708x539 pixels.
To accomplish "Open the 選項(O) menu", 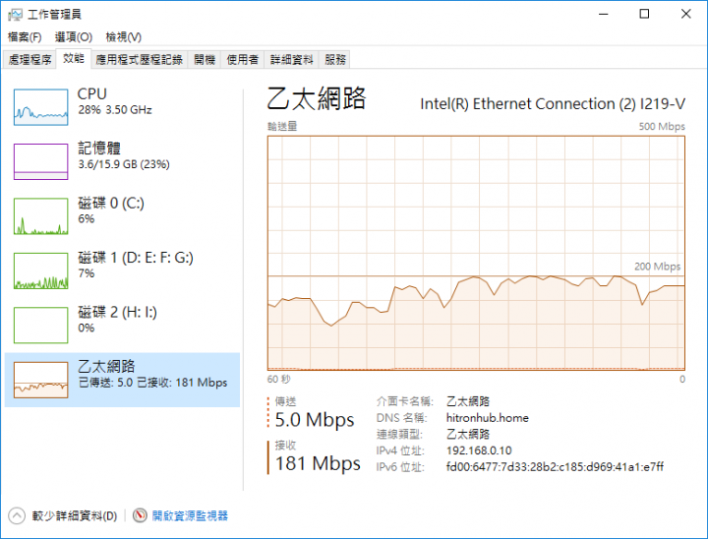I will [x=74, y=37].
